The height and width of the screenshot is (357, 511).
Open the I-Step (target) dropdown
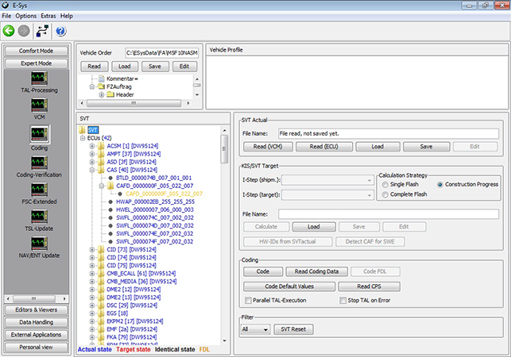point(370,195)
